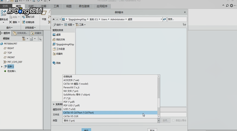Select the 收藏夹 navigator tab
This screenshot has height=131, width=237.
[x=36, y=33]
